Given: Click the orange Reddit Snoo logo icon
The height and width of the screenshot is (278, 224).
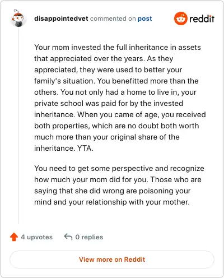Looking at the screenshot, I should pos(180,18).
